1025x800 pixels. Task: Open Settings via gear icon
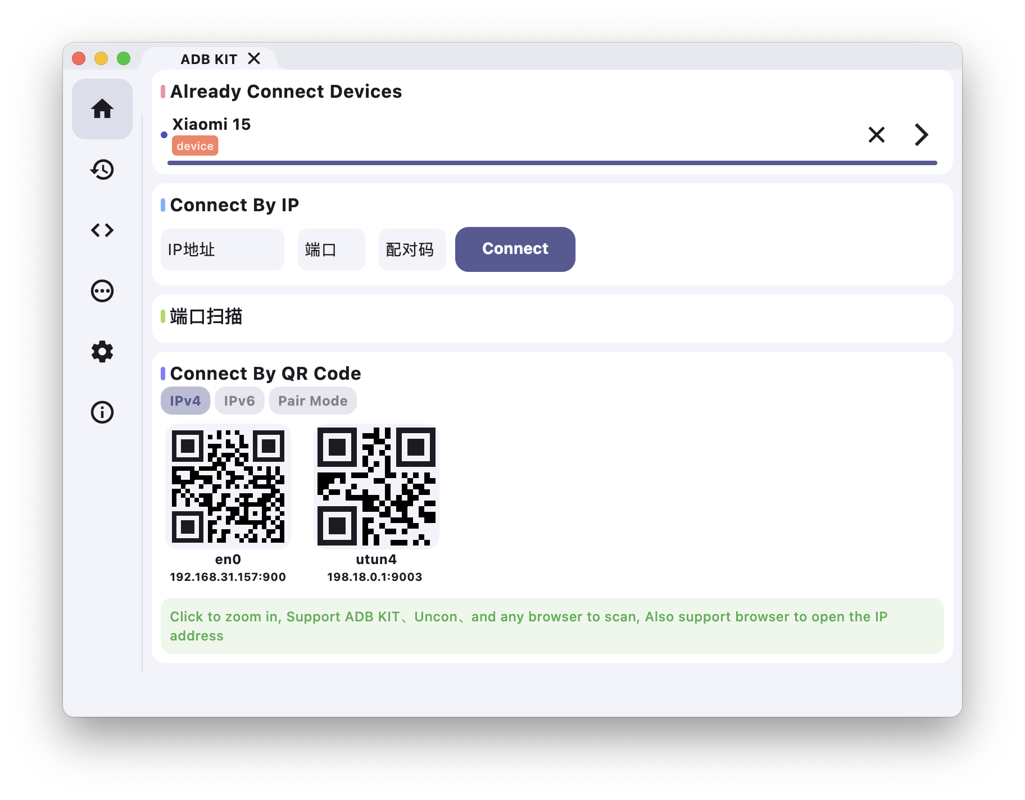(102, 352)
